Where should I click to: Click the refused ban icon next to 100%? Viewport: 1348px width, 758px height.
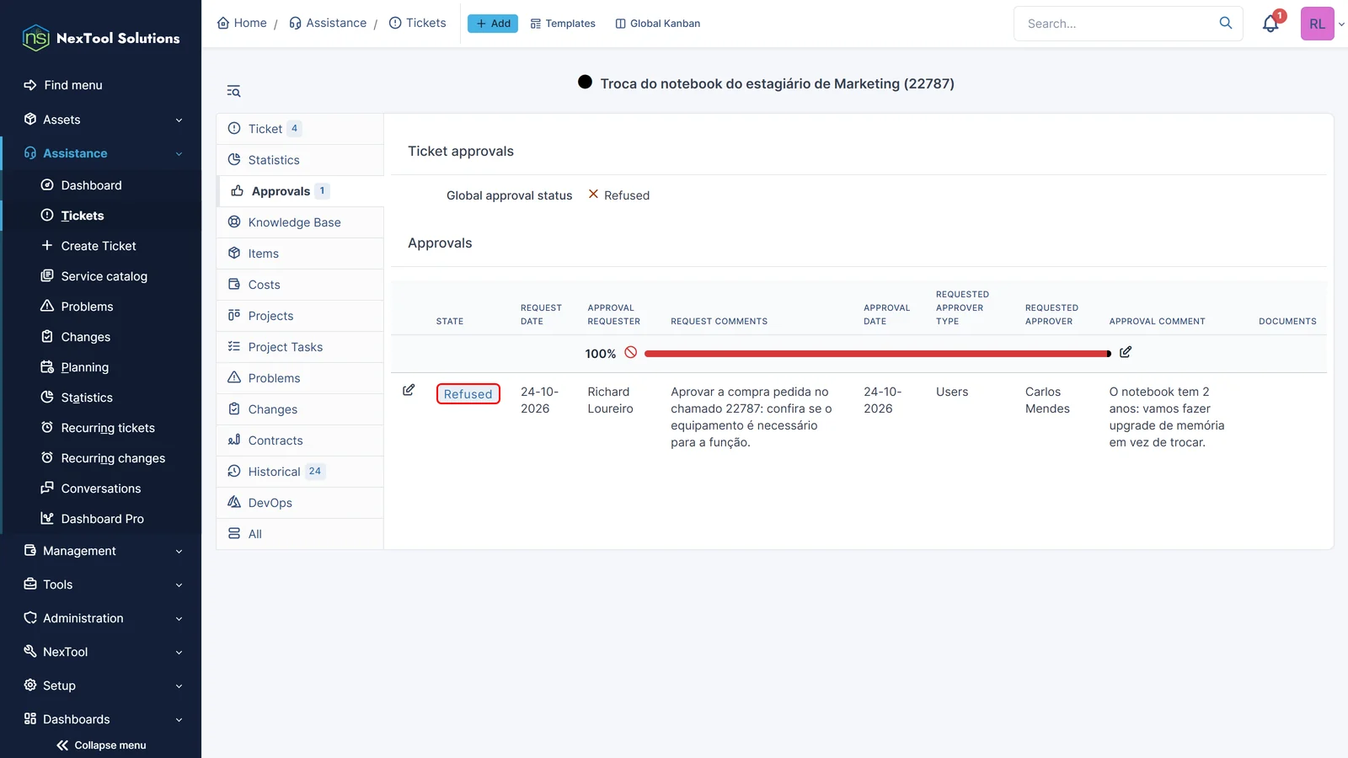pos(631,353)
